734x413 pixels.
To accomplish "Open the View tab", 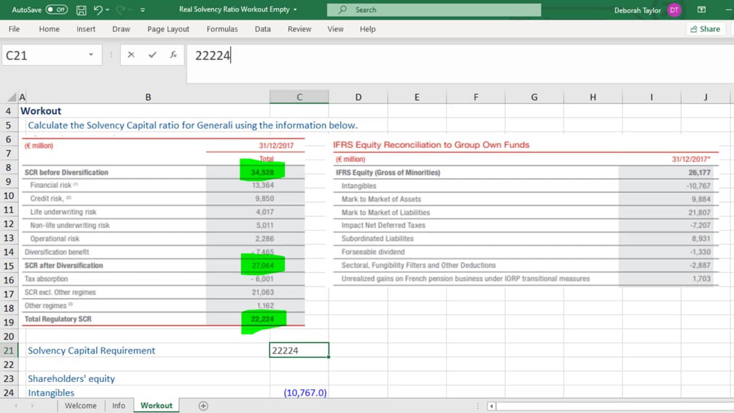I will pos(335,29).
